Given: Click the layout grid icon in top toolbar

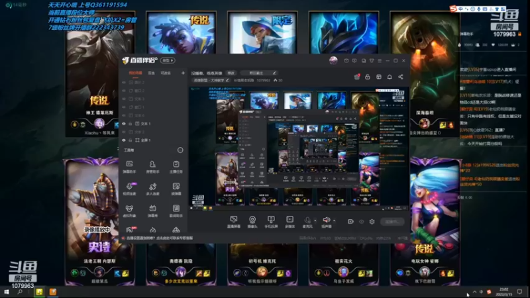Looking at the screenshot, I should pos(378,77).
